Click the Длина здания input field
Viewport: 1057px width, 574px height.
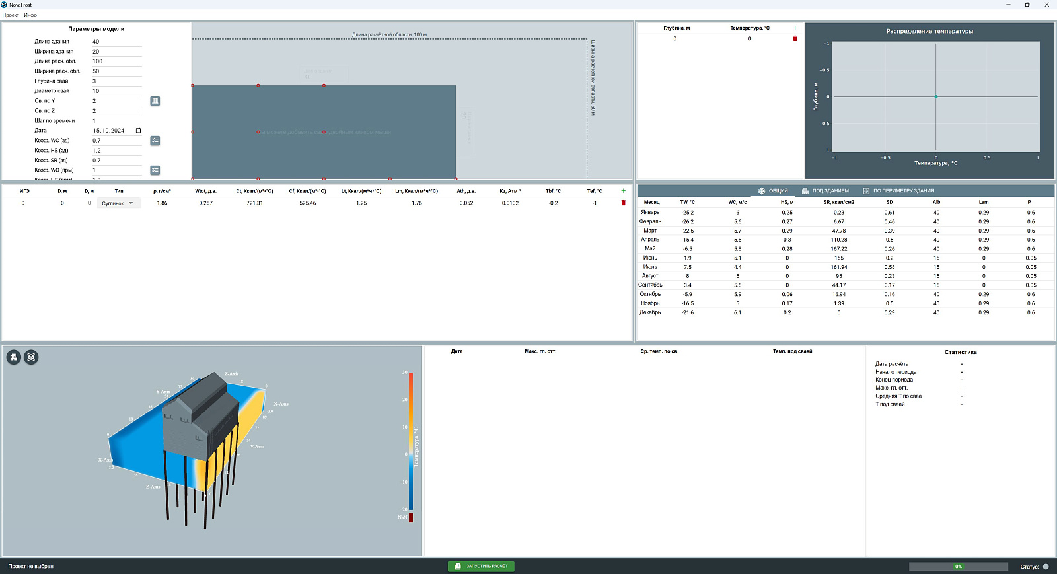tap(116, 42)
